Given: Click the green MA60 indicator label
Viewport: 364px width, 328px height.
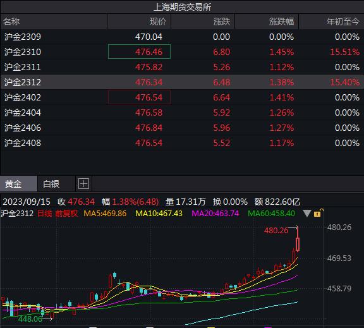Looking at the screenshot, I should [x=271, y=214].
